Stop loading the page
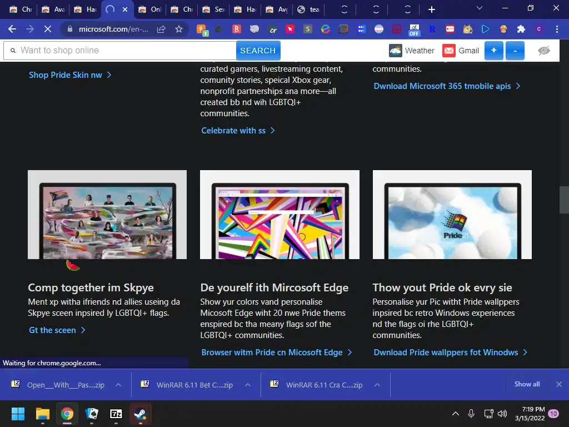This screenshot has height=427, width=569. [48, 29]
